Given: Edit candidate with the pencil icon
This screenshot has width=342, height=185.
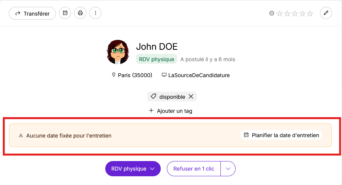Looking at the screenshot, I should (x=326, y=13).
